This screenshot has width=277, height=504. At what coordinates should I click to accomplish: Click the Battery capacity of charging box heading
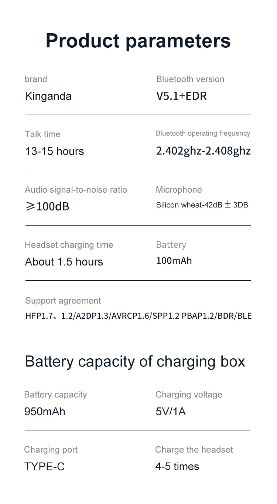[135, 361]
